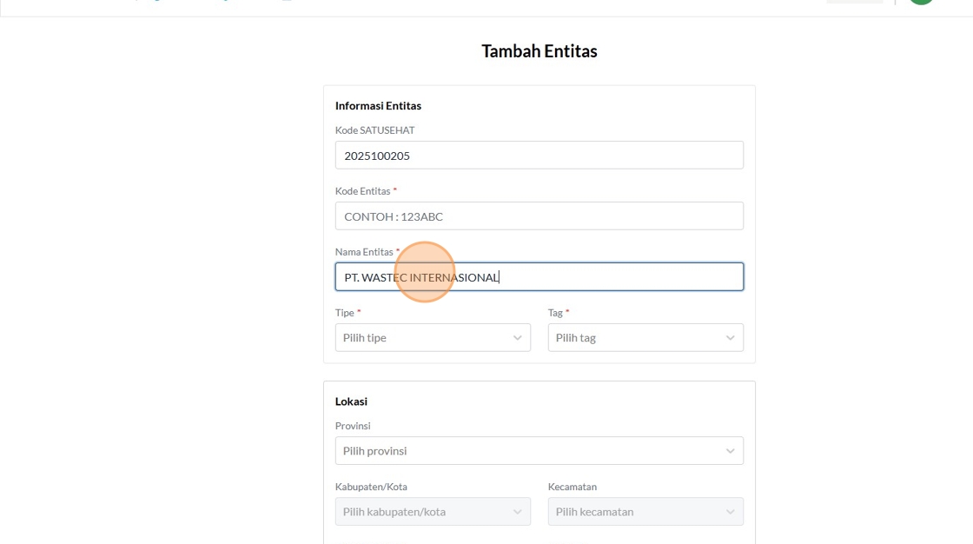Click the chevron arrow in Tag dropdown

coord(730,338)
